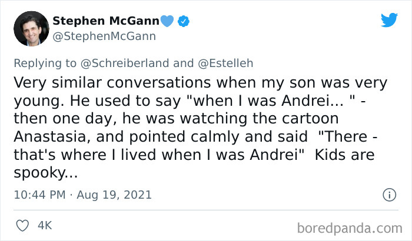Click the Stephen McGann display name

tap(106, 22)
